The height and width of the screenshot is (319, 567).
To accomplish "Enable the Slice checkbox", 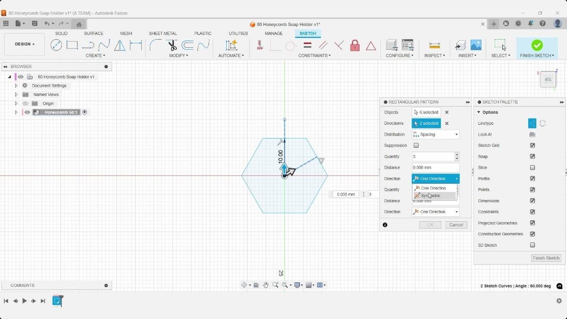I will (x=533, y=168).
